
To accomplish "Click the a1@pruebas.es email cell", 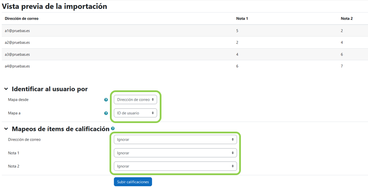I will pyautogui.click(x=17, y=31).
